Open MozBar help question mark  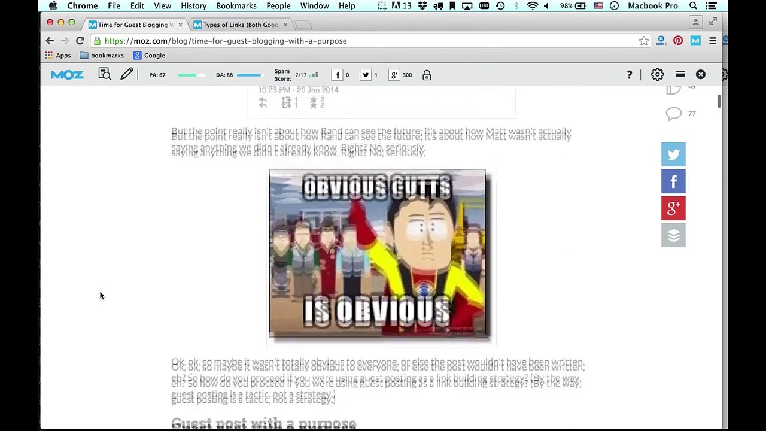coord(629,74)
